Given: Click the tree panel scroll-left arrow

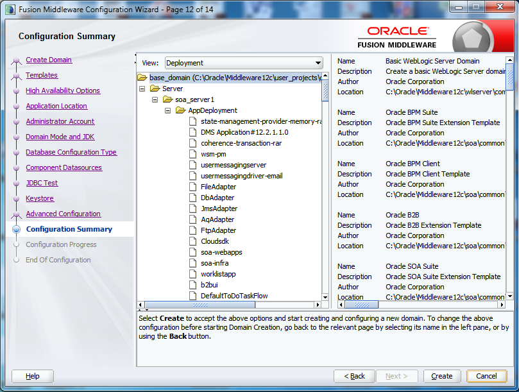Looking at the screenshot, I should [x=140, y=305].
